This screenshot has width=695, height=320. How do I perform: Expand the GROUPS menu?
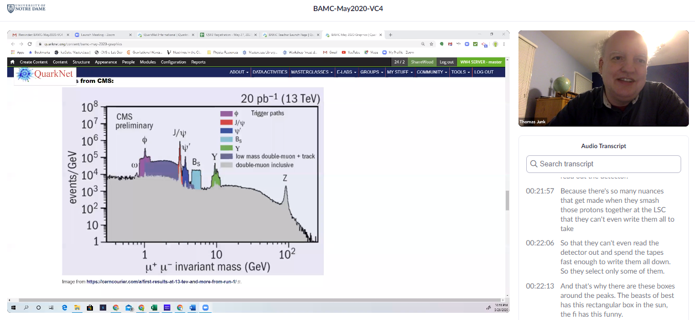pos(371,72)
